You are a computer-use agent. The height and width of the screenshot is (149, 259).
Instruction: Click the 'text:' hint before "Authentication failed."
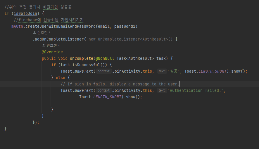(x=162, y=90)
